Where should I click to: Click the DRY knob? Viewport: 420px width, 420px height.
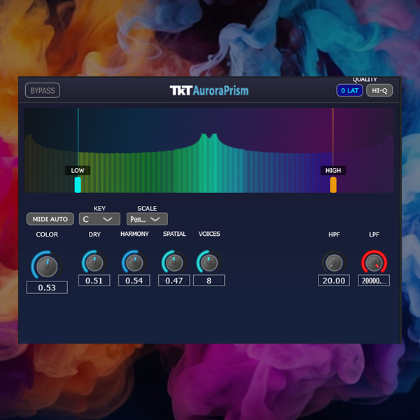point(94,262)
